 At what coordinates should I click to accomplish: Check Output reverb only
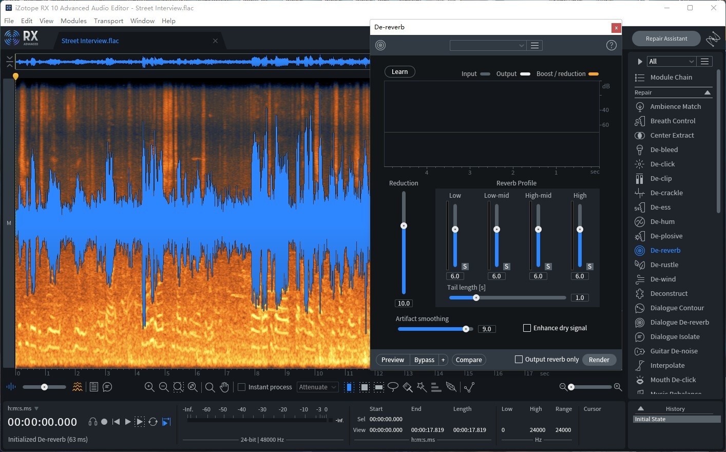click(x=519, y=360)
